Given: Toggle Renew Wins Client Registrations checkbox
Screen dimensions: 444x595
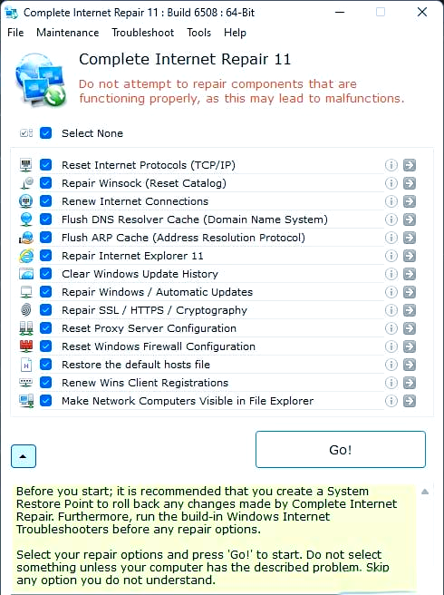Looking at the screenshot, I should pyautogui.click(x=46, y=383).
